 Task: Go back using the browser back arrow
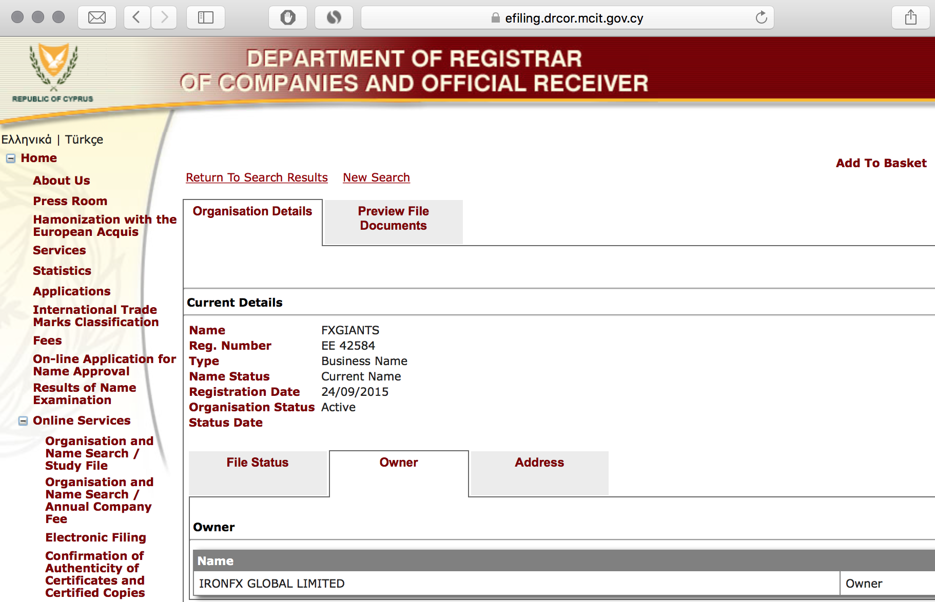coord(137,18)
